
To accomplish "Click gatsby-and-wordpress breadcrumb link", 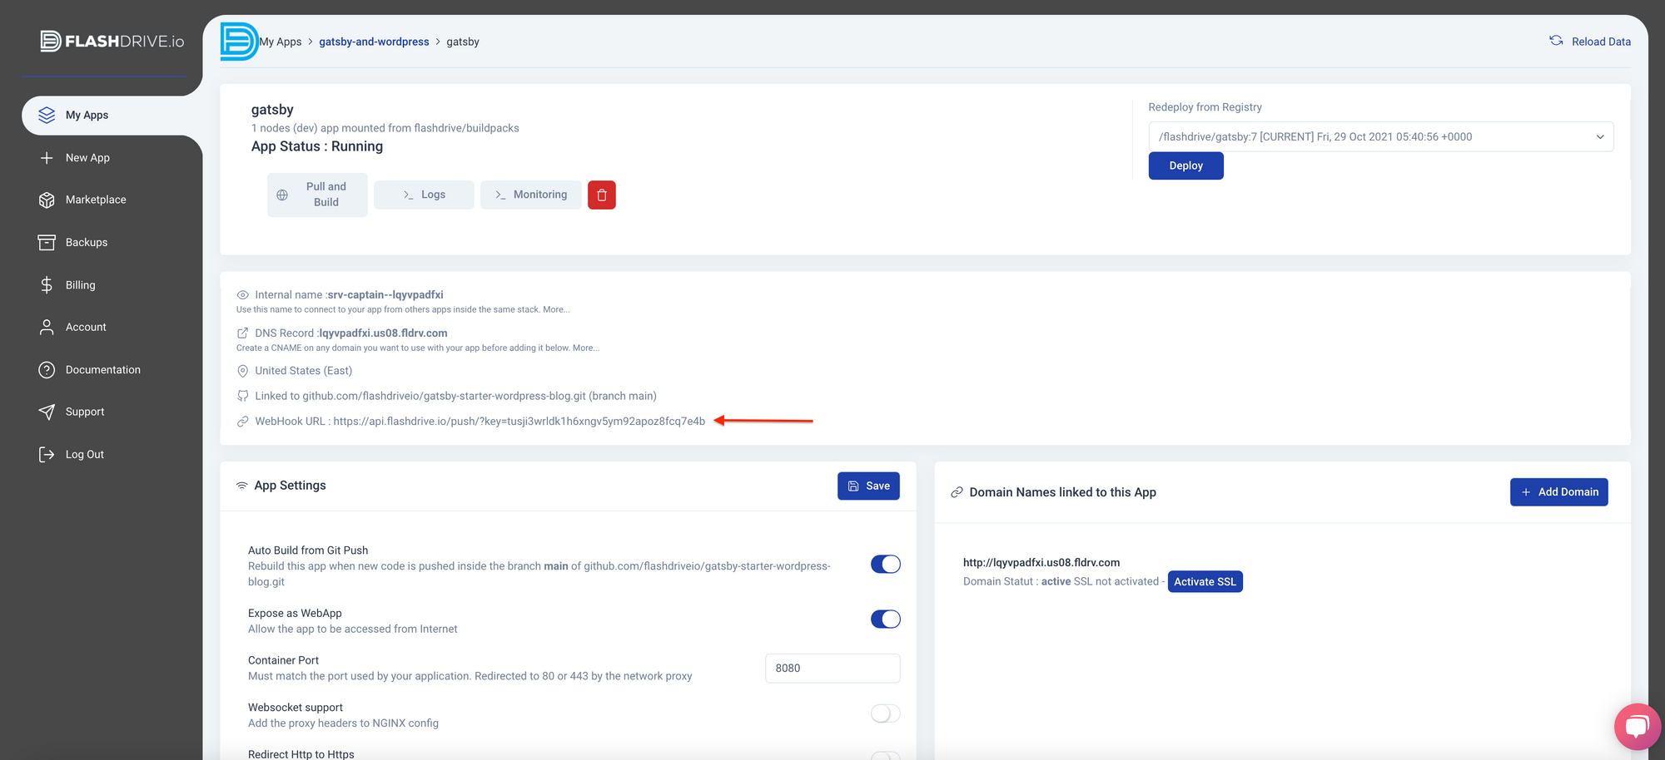I will [x=374, y=42].
